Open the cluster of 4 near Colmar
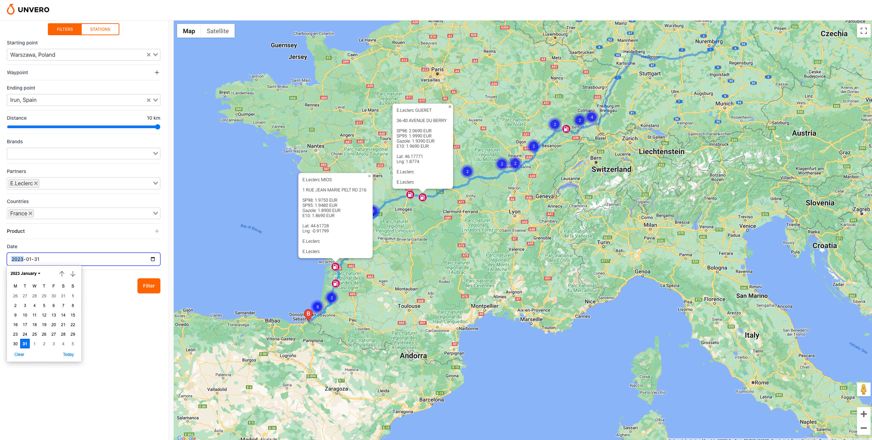Viewport: 872px width, 440px height. pyautogui.click(x=592, y=117)
